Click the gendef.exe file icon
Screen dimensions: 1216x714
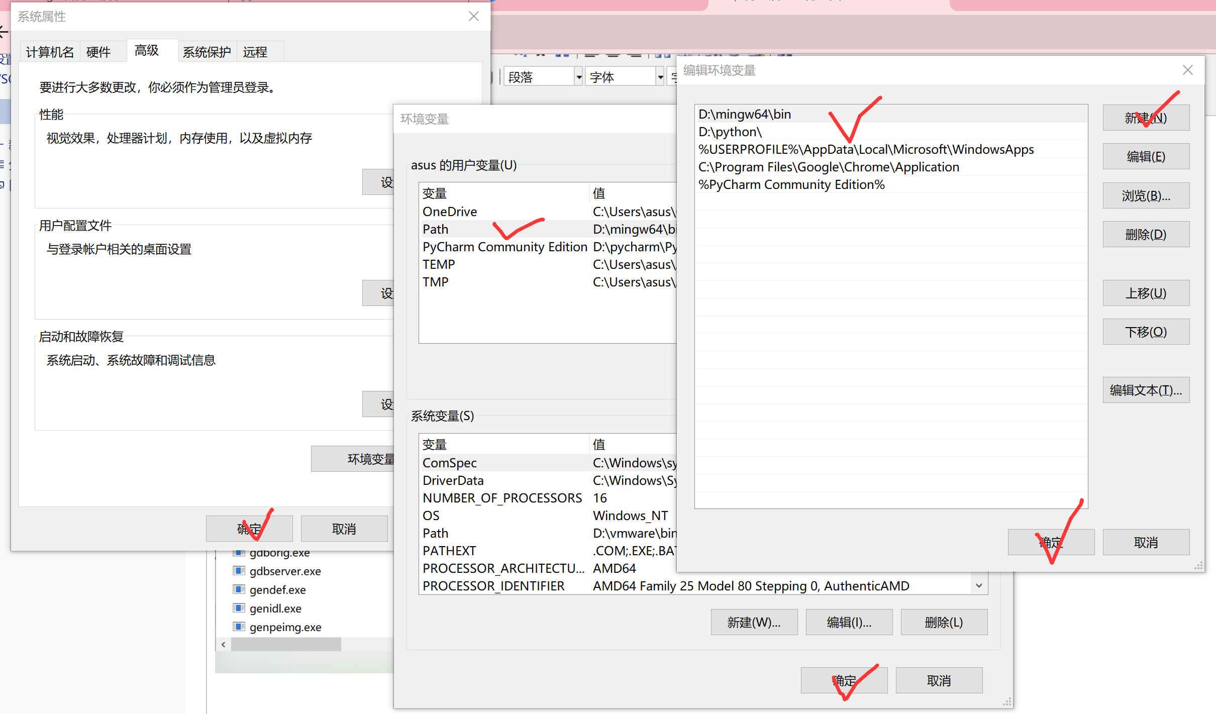[x=239, y=589]
